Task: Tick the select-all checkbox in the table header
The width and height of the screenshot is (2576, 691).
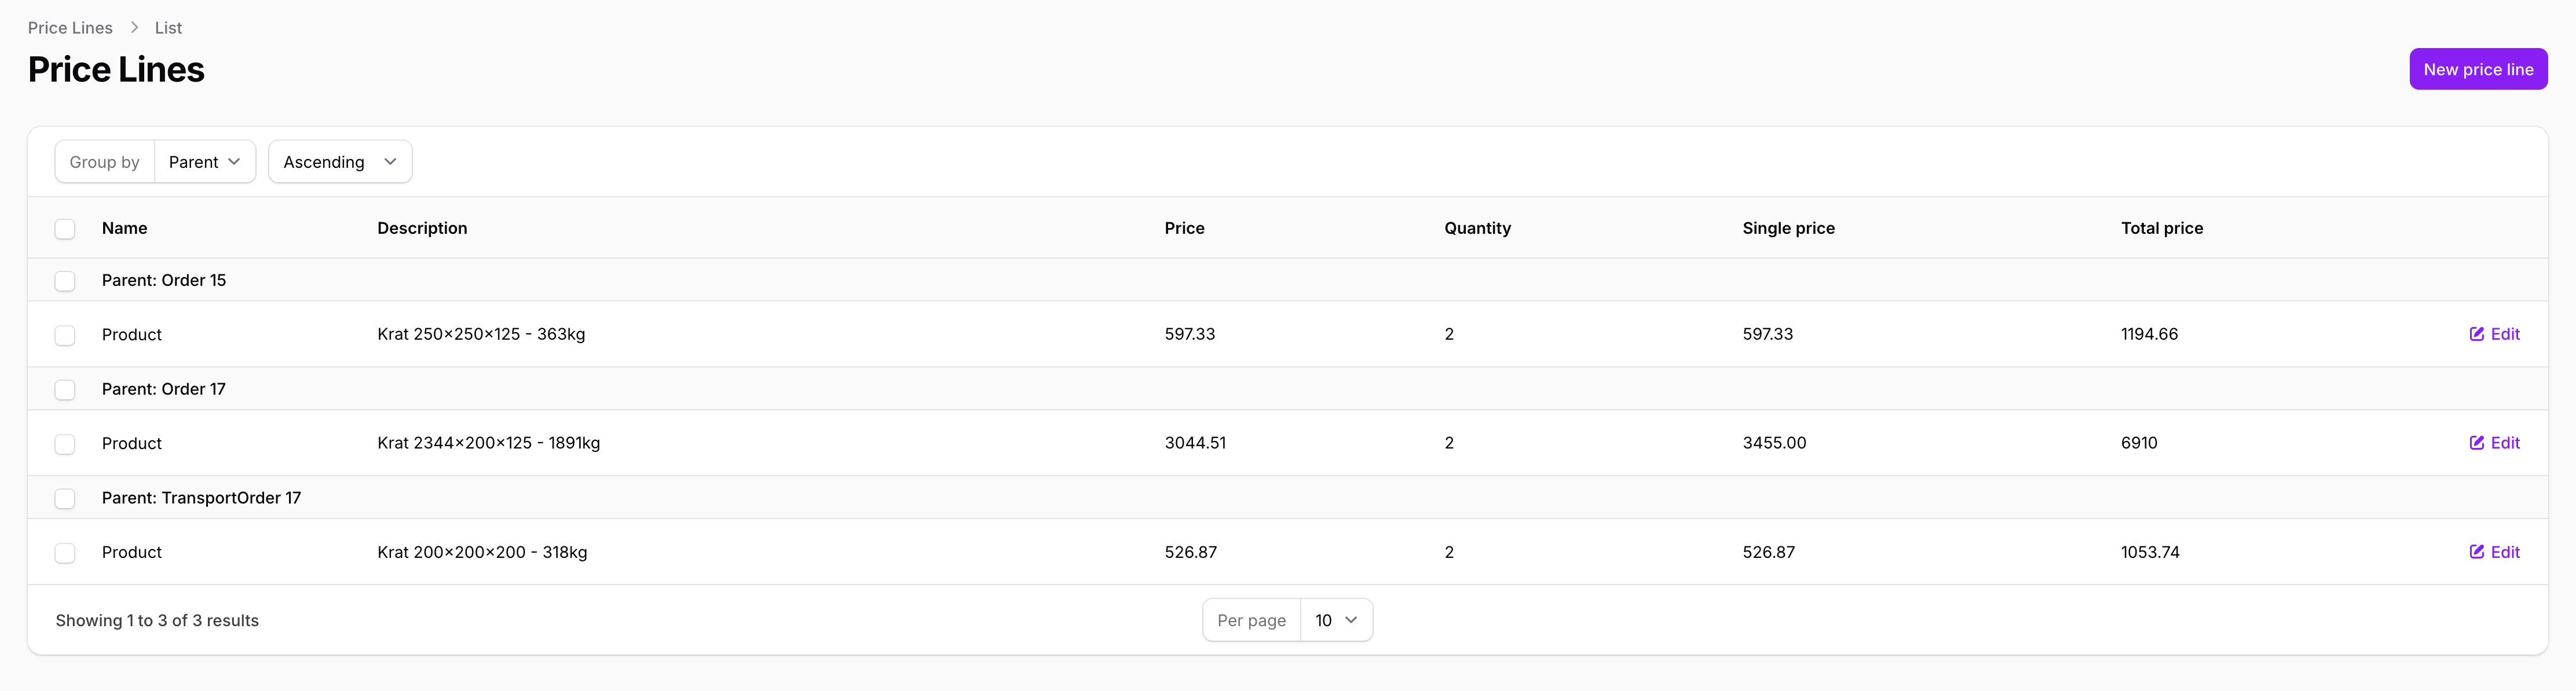Action: [65, 229]
